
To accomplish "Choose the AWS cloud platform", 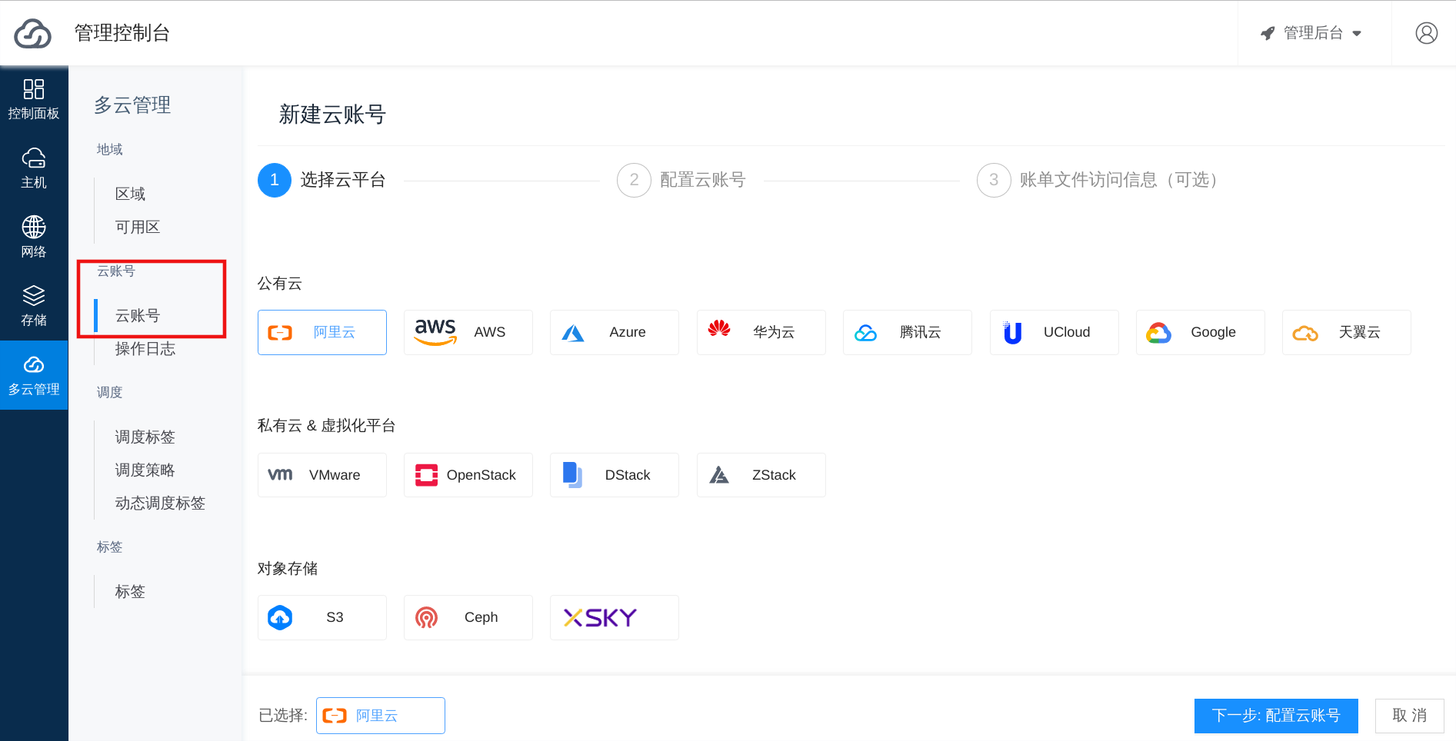I will pos(468,332).
